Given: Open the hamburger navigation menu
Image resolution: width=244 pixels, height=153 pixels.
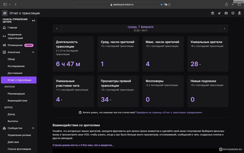Looking at the screenshot, I should coord(5,13).
